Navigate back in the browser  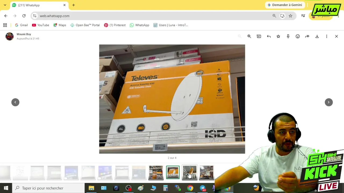coord(6,16)
